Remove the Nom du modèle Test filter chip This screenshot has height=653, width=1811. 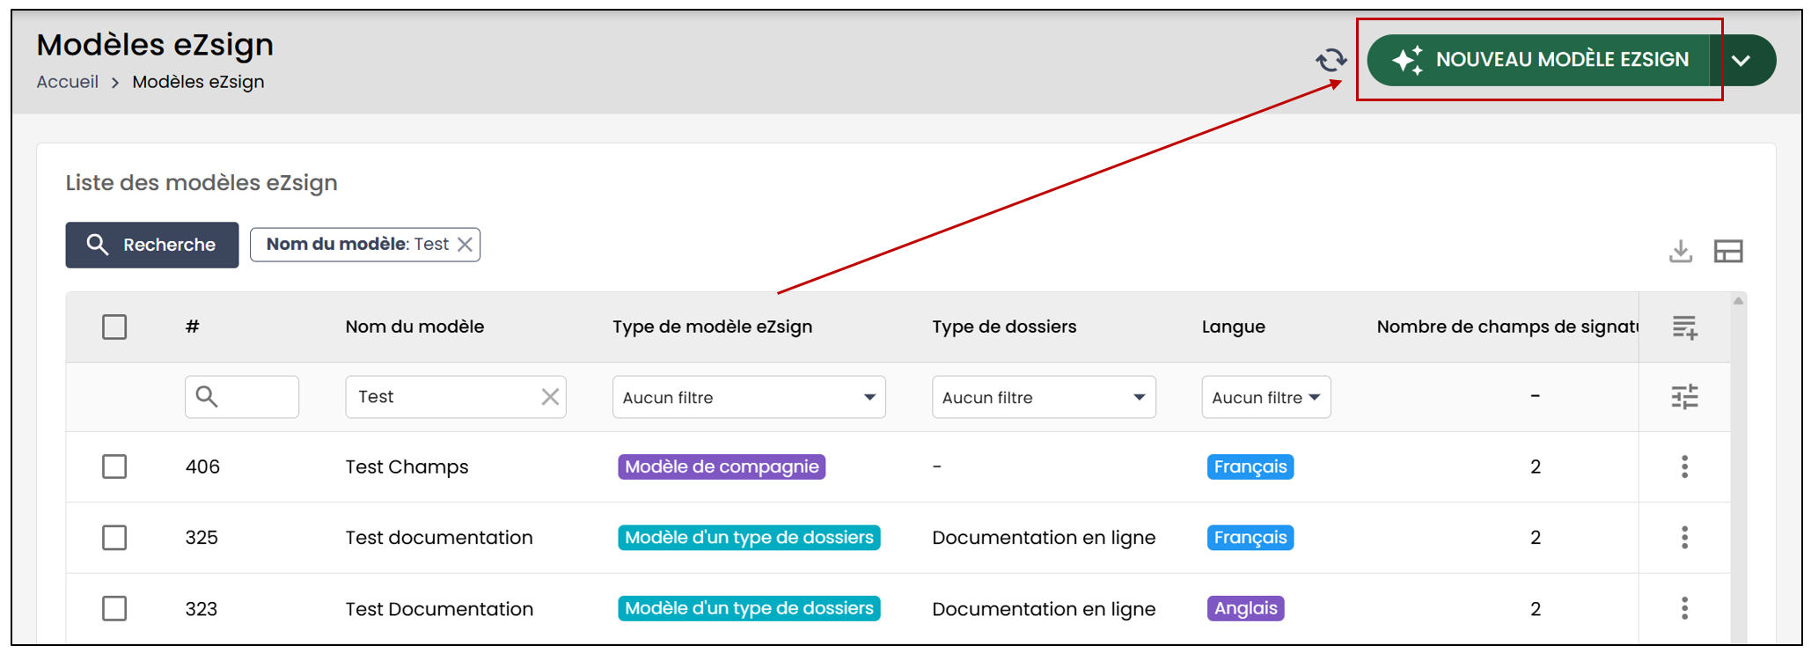click(x=465, y=245)
